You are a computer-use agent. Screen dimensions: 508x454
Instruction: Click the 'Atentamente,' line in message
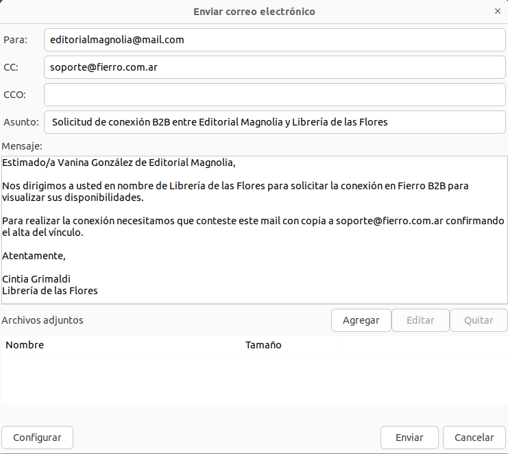click(x=34, y=256)
